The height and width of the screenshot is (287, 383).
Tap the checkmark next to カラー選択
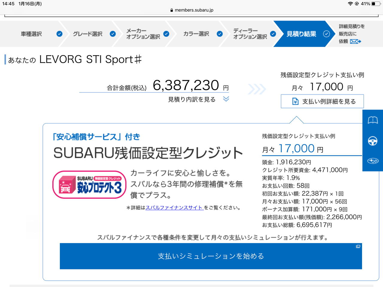tap(220, 34)
